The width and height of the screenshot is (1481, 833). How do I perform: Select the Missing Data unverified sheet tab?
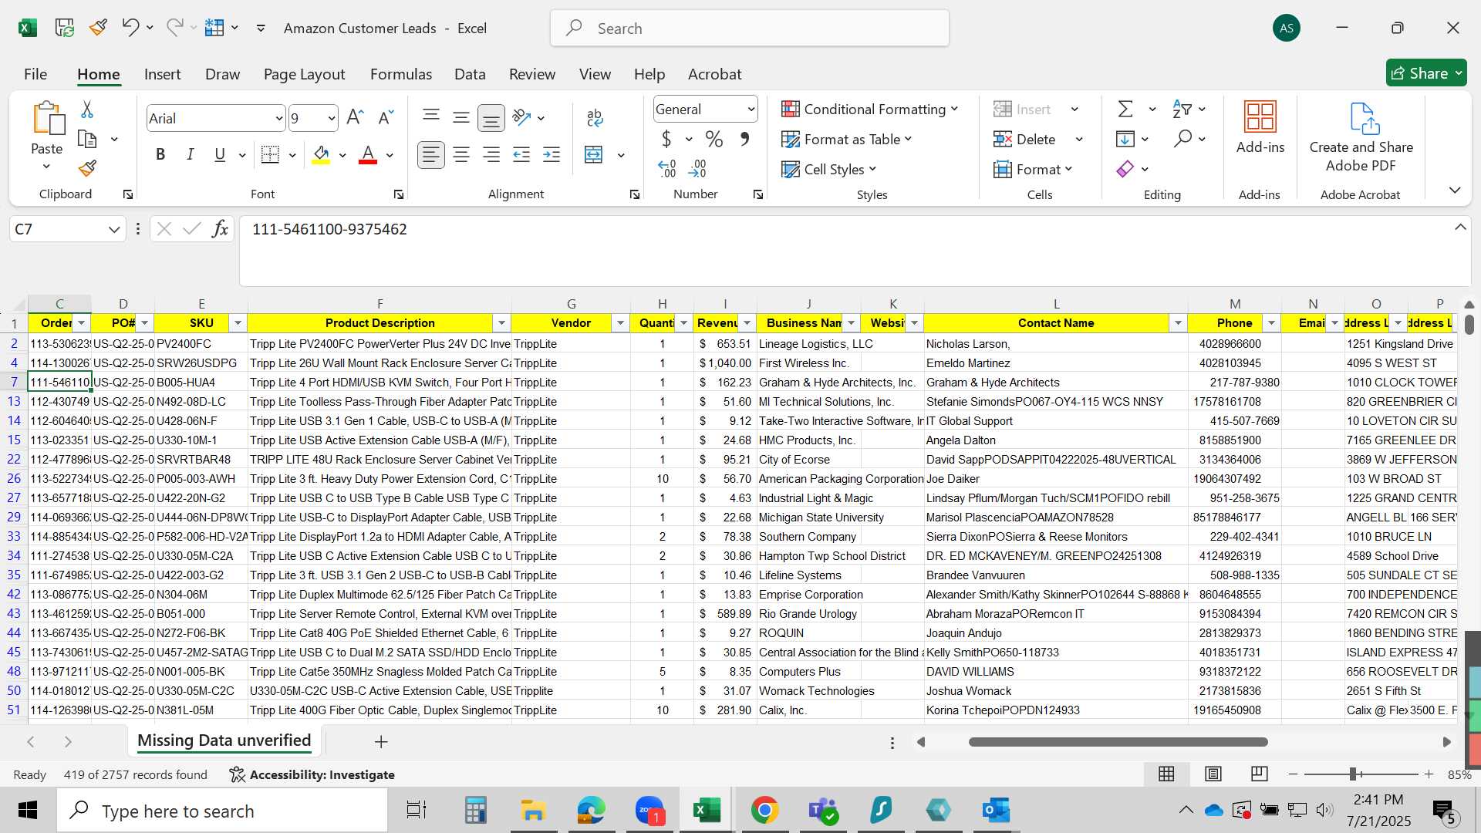point(224,740)
